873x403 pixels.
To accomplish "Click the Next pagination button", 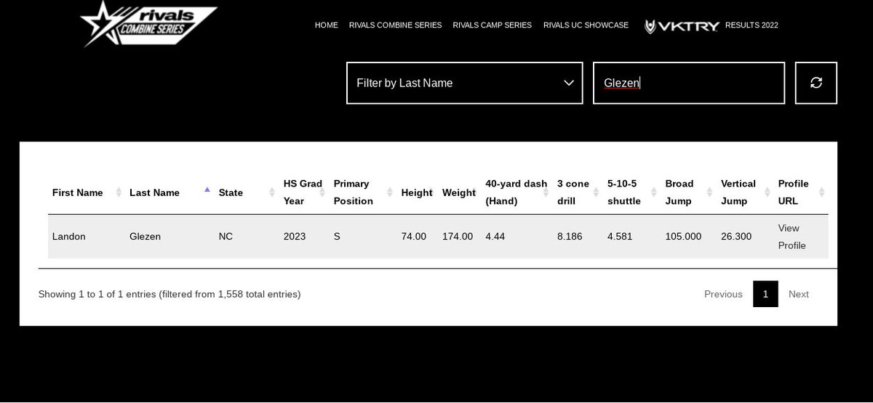I will coord(799,294).
